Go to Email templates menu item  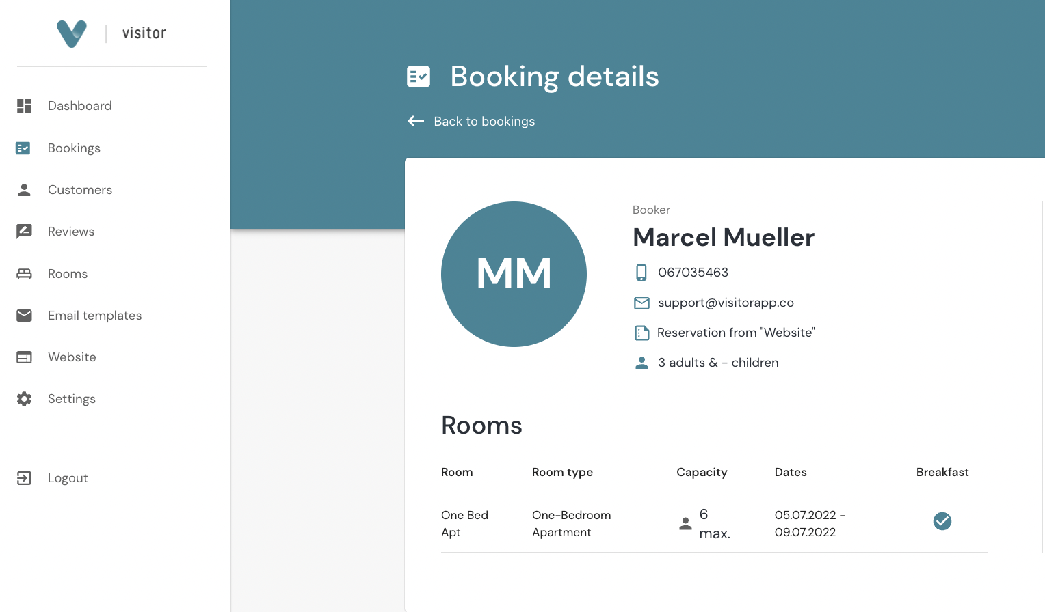(94, 316)
